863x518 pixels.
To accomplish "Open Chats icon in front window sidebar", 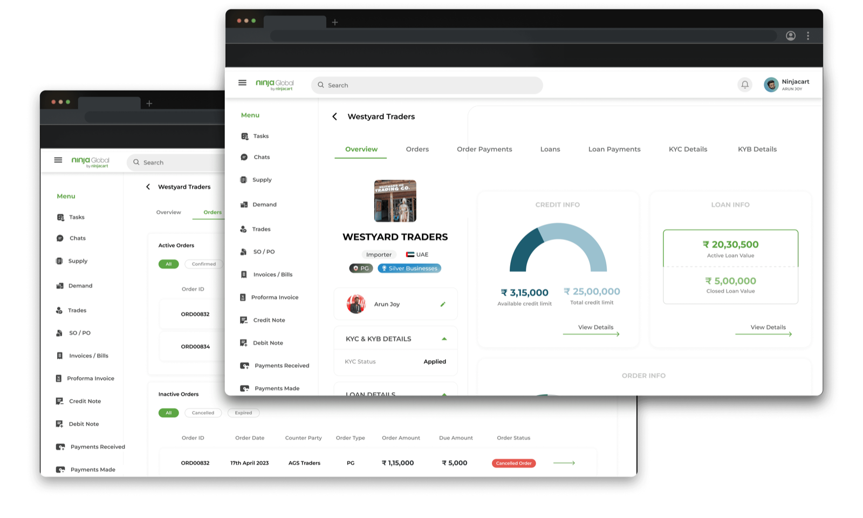I will (244, 157).
